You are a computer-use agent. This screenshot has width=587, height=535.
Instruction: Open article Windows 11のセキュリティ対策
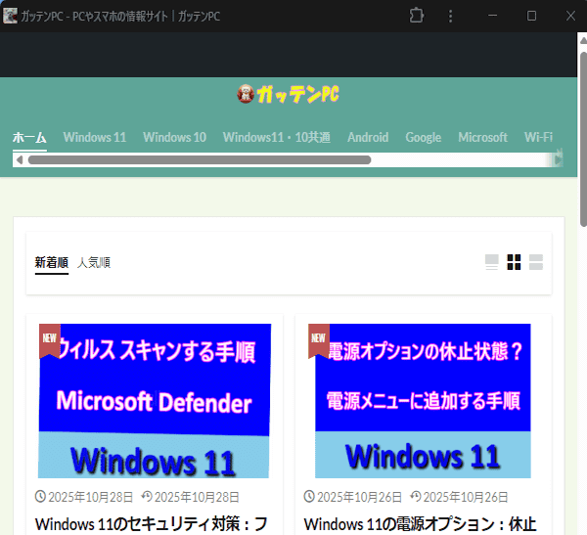[152, 524]
